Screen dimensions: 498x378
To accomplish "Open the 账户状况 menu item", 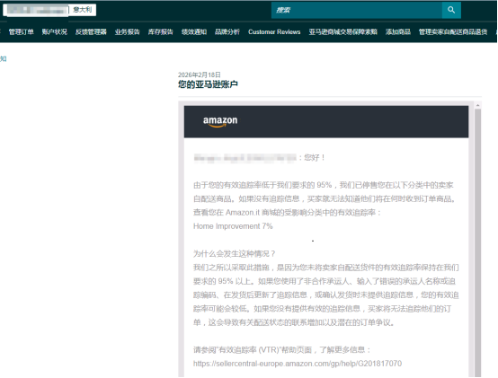I will [x=54, y=31].
